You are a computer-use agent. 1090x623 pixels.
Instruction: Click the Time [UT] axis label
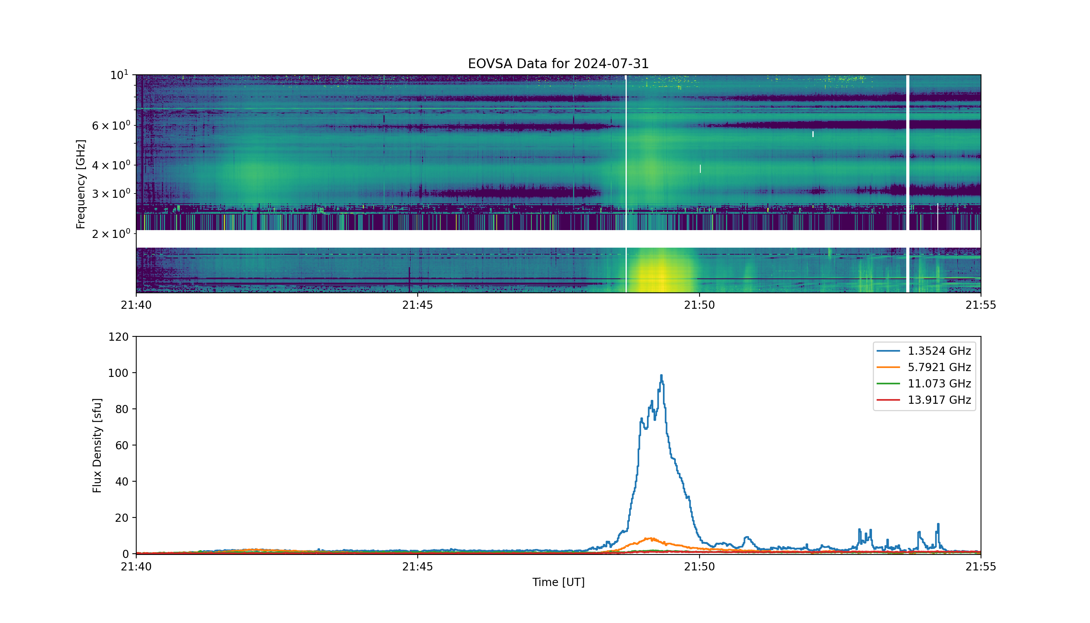coord(558,582)
